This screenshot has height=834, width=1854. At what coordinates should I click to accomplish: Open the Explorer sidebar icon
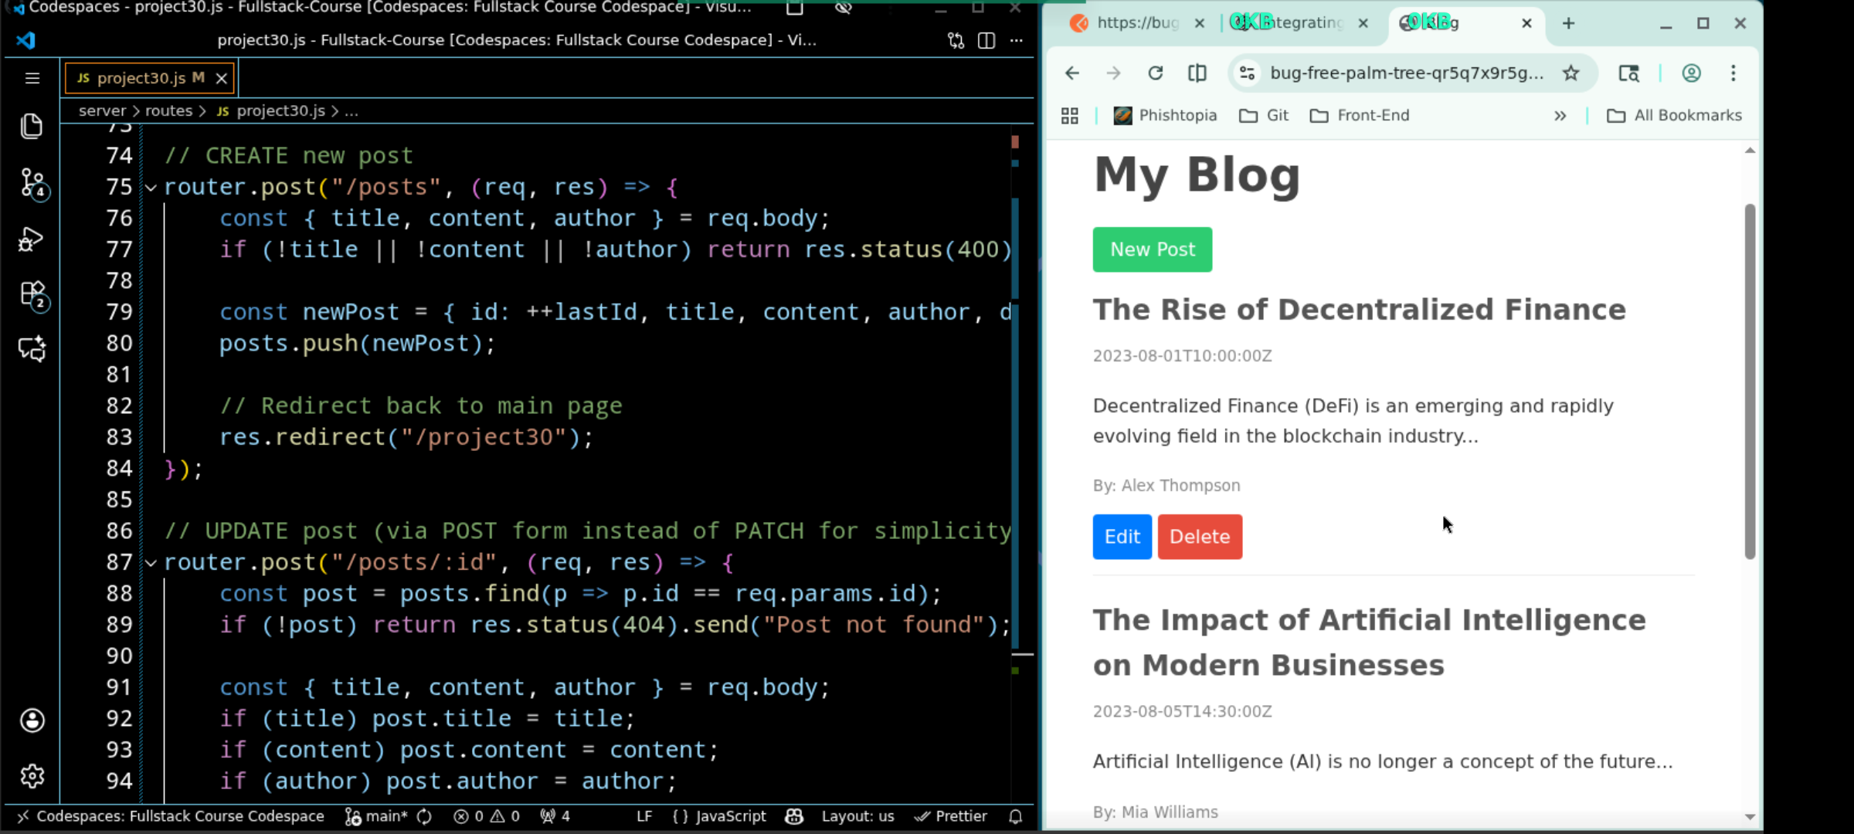tap(32, 126)
